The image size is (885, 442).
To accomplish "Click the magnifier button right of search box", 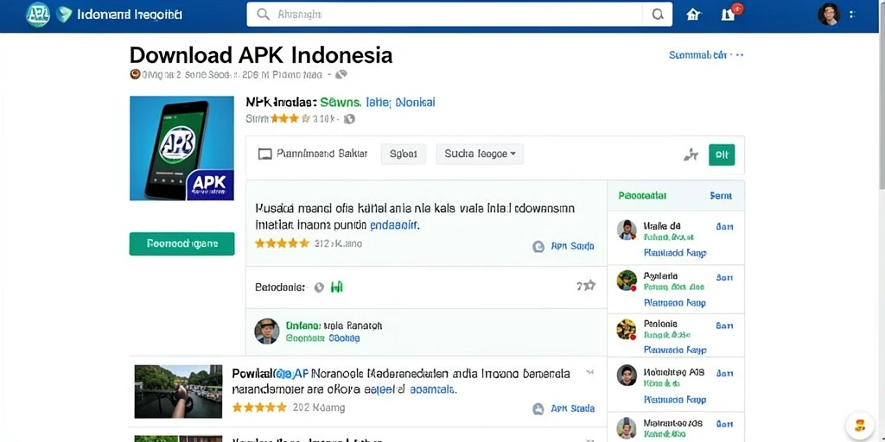I will (x=658, y=14).
